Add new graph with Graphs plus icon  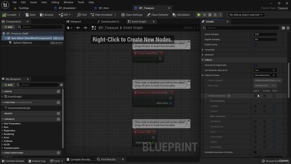click(x=58, y=92)
